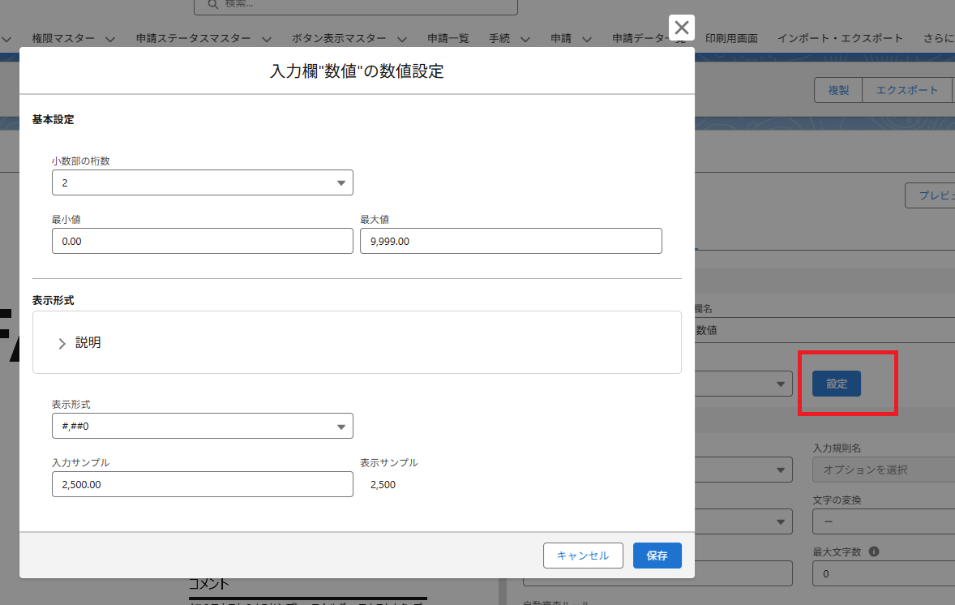Click the 最大値 input field
Viewport: 955px width, 605px height.
click(511, 242)
